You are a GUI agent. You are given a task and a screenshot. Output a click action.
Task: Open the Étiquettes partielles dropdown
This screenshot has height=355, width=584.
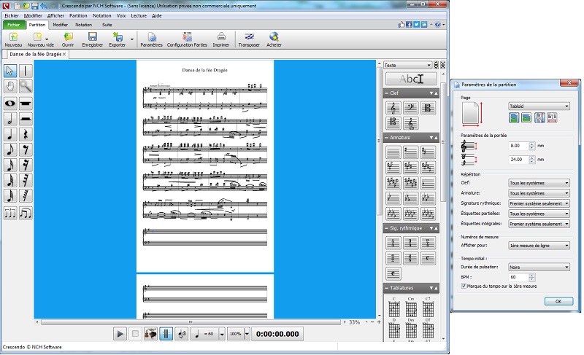539,214
